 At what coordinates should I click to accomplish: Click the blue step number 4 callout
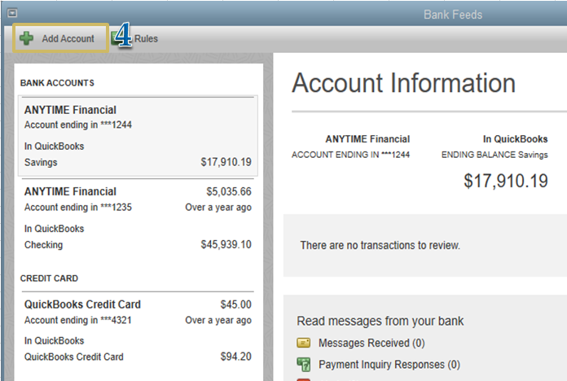124,38
